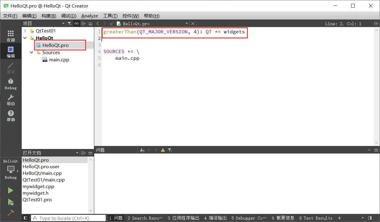Screen dimensions: 380x222
Task: Open mywidget.cpp in open documents
Action: tap(38, 187)
